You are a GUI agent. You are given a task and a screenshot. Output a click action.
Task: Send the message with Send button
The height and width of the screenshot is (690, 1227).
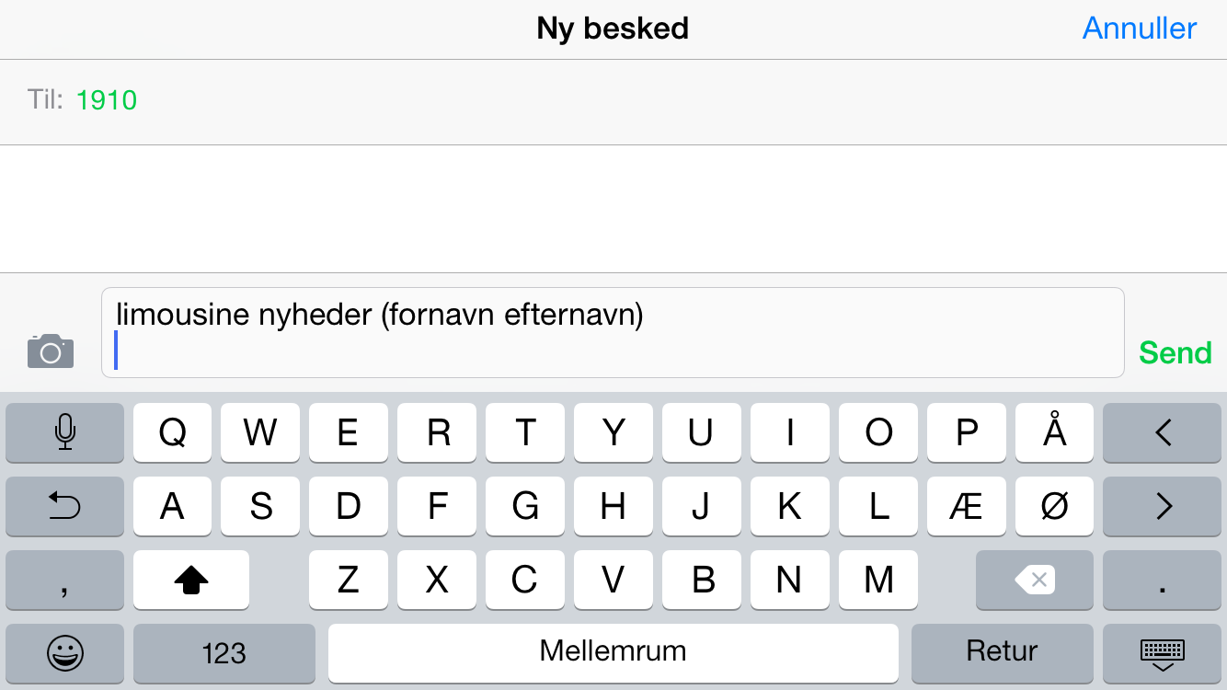[x=1175, y=352]
